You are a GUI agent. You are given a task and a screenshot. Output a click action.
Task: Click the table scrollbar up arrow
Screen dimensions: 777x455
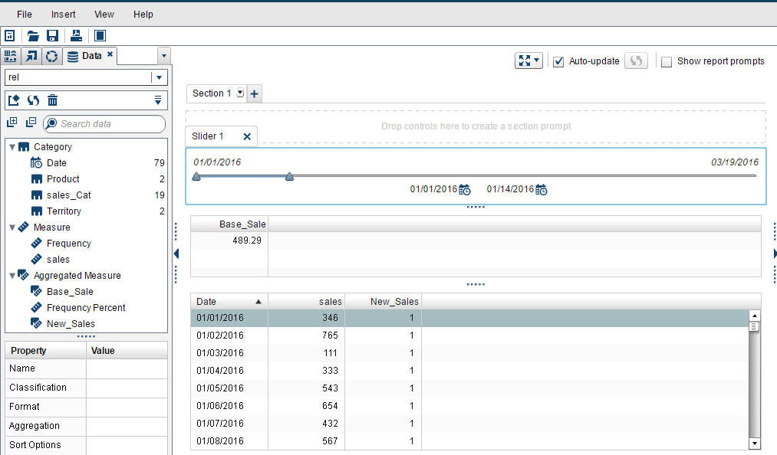[754, 316]
